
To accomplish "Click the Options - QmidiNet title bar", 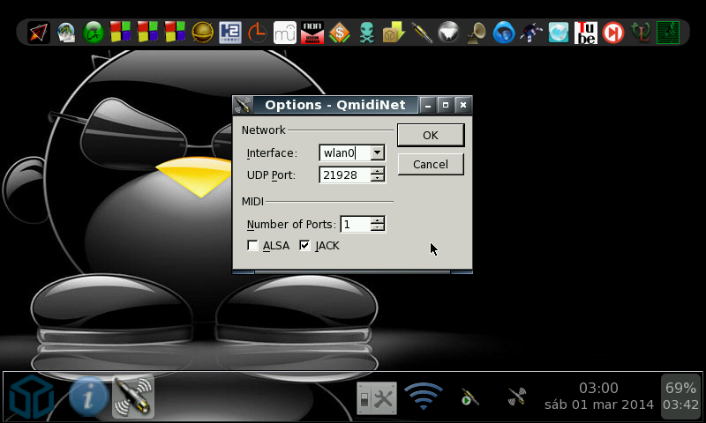I will [335, 105].
